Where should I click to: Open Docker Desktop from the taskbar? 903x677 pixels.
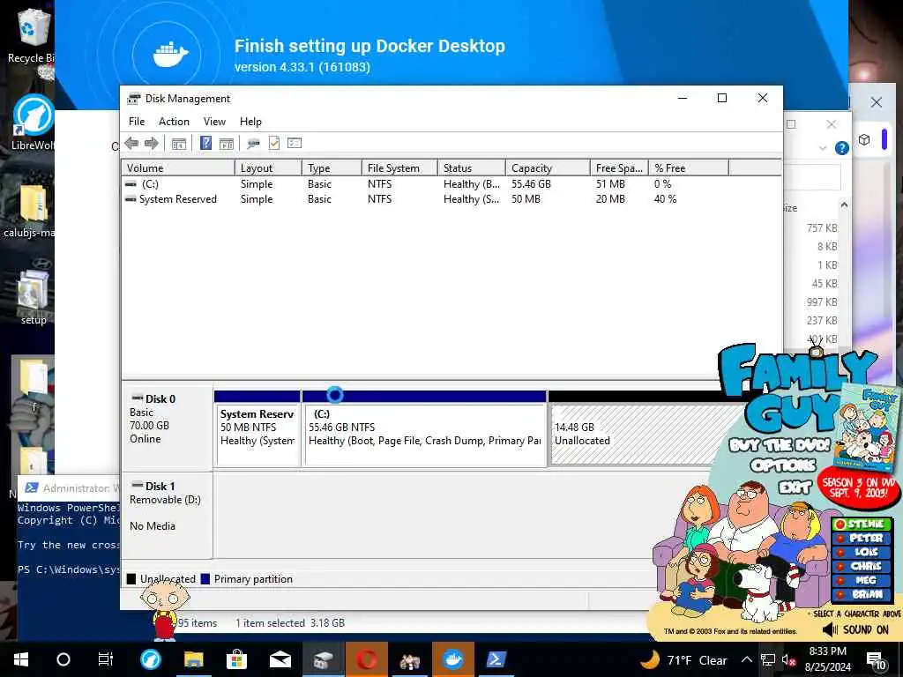click(453, 659)
